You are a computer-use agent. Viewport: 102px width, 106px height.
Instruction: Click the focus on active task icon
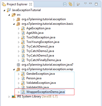point(78,4)
